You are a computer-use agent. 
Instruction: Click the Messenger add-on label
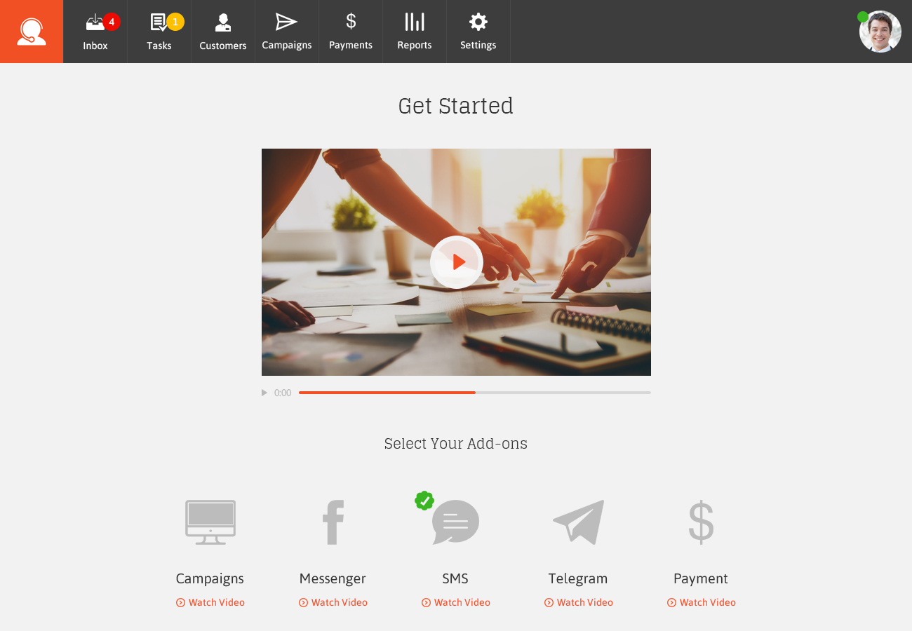tap(333, 579)
